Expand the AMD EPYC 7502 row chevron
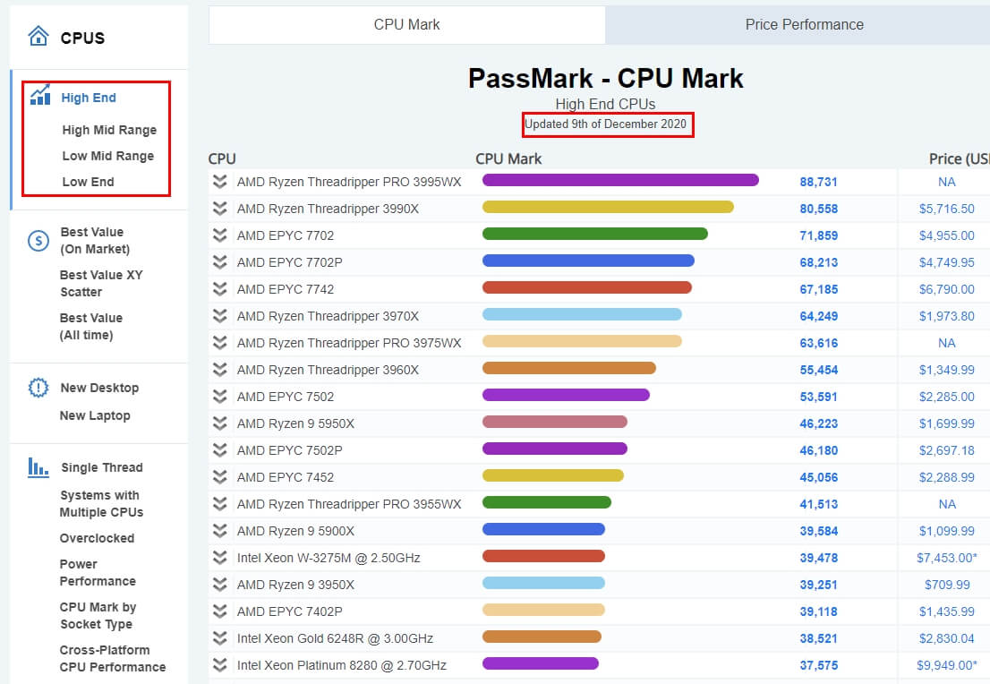The height and width of the screenshot is (684, 990). [x=219, y=397]
